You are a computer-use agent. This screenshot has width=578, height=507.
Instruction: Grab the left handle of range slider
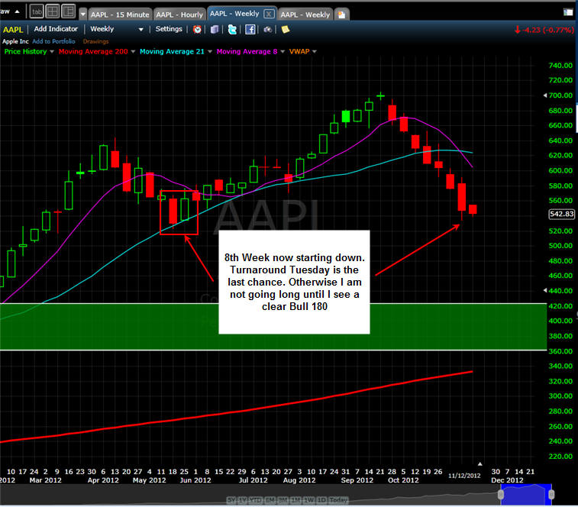point(501,494)
